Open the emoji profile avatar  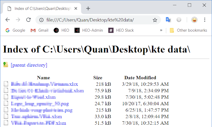coord(194,20)
